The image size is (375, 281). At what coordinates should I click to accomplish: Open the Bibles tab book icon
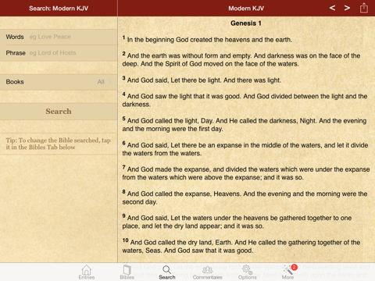click(x=127, y=270)
